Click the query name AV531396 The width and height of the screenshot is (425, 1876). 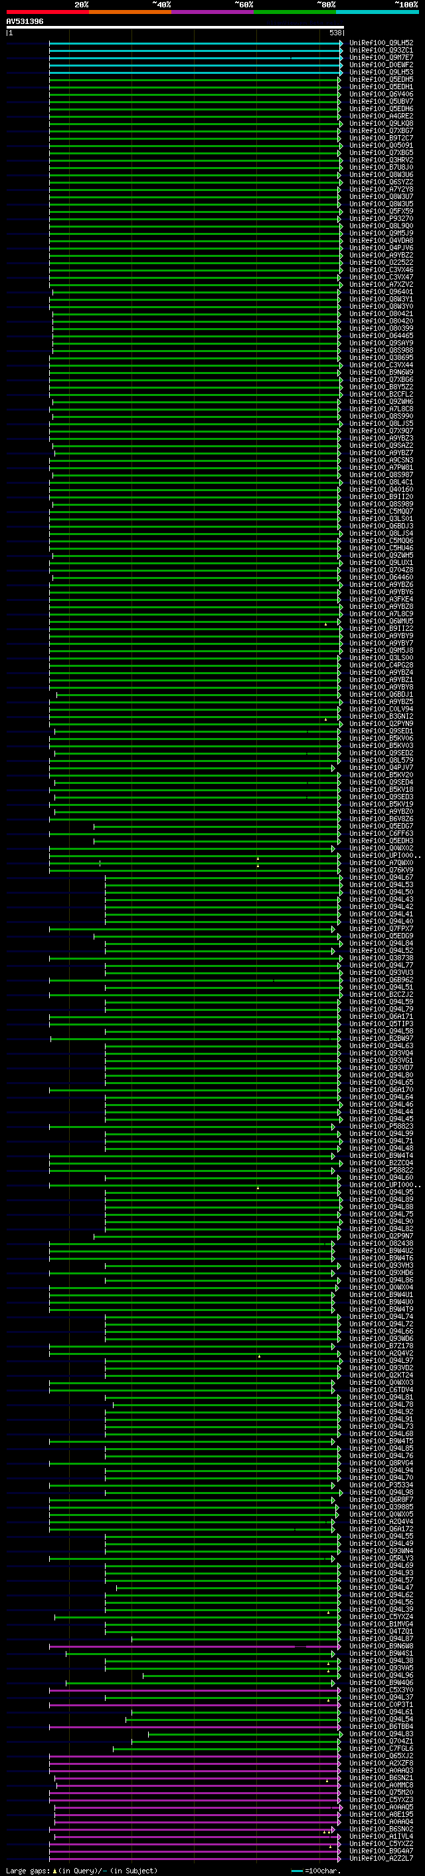[25, 21]
